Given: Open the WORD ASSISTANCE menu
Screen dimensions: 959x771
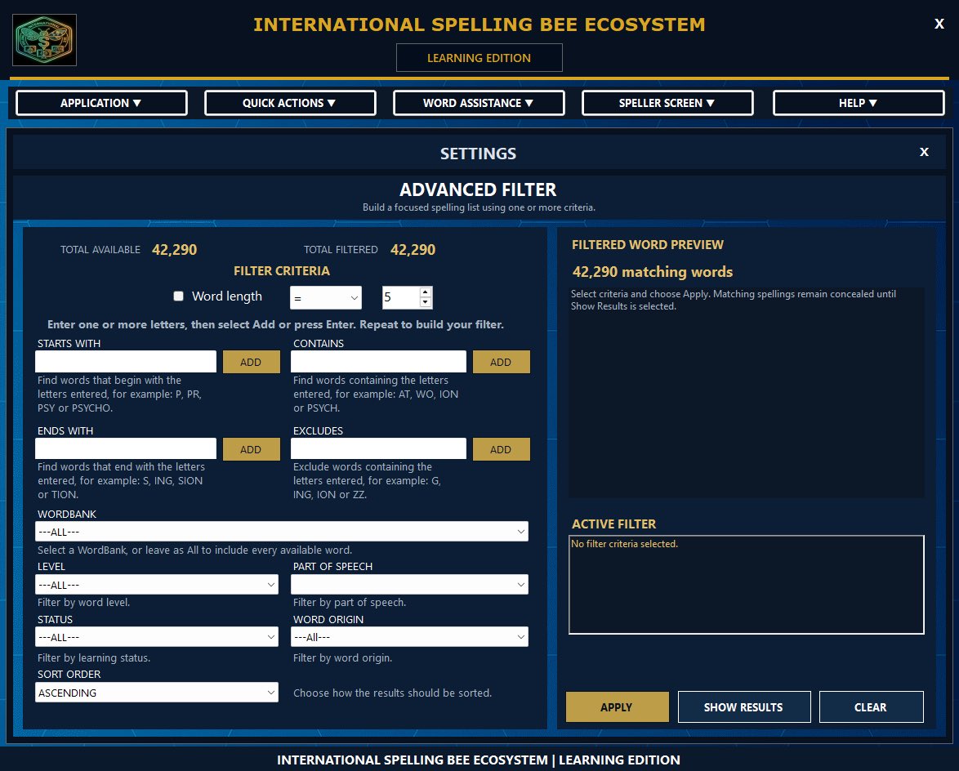Looking at the screenshot, I should tap(479, 103).
